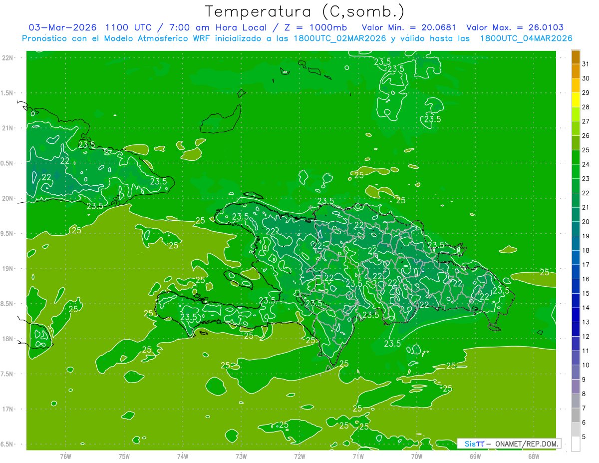Click the legend value '27'
This screenshot has width=599, height=463.
[586, 121]
